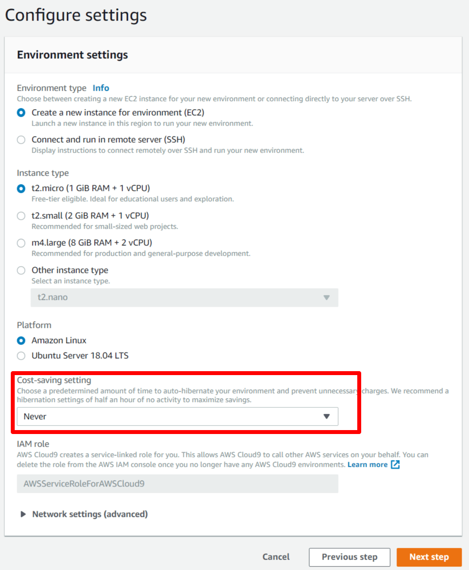Select Connect and run in remote server (SSH)
The height and width of the screenshot is (570, 469).
[x=21, y=139]
